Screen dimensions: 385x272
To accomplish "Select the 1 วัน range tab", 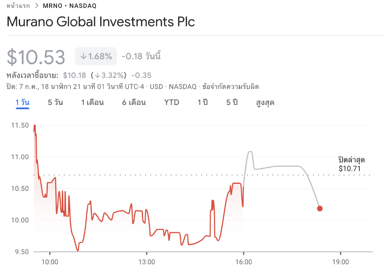I will [23, 102].
